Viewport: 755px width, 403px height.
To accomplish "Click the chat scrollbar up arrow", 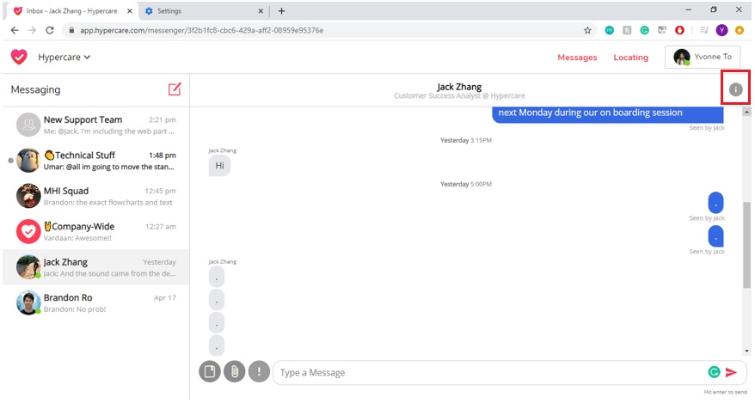I will (x=746, y=112).
